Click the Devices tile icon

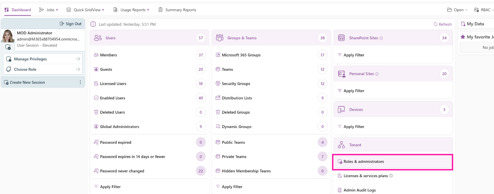pos(341,109)
